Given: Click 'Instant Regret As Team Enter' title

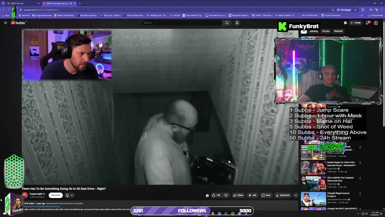Looking at the screenshot, I should coord(341,164).
